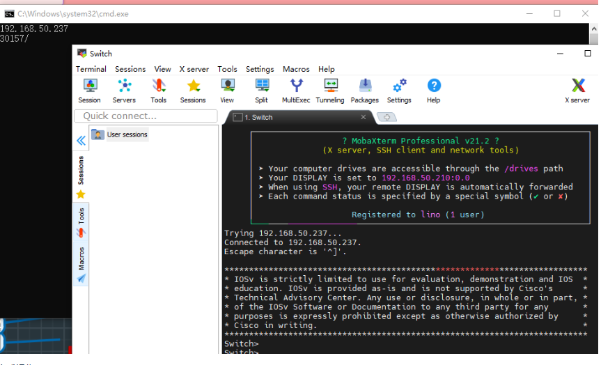The image size is (601, 365).
Task: Click the Macros paper plane sidebar icon
Action: point(81,278)
